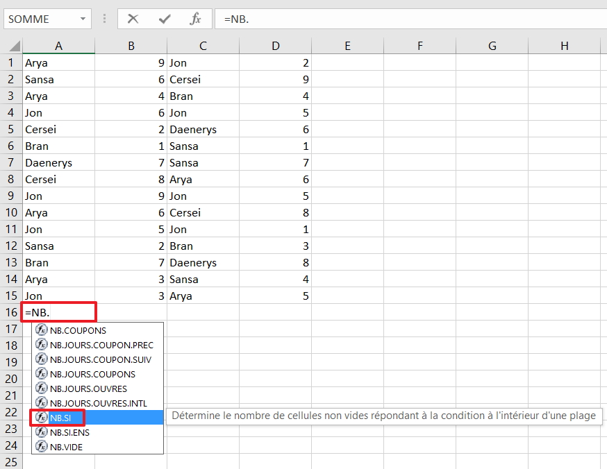Confirm entry with the checkmark icon
The height and width of the screenshot is (469, 607).
(x=165, y=19)
